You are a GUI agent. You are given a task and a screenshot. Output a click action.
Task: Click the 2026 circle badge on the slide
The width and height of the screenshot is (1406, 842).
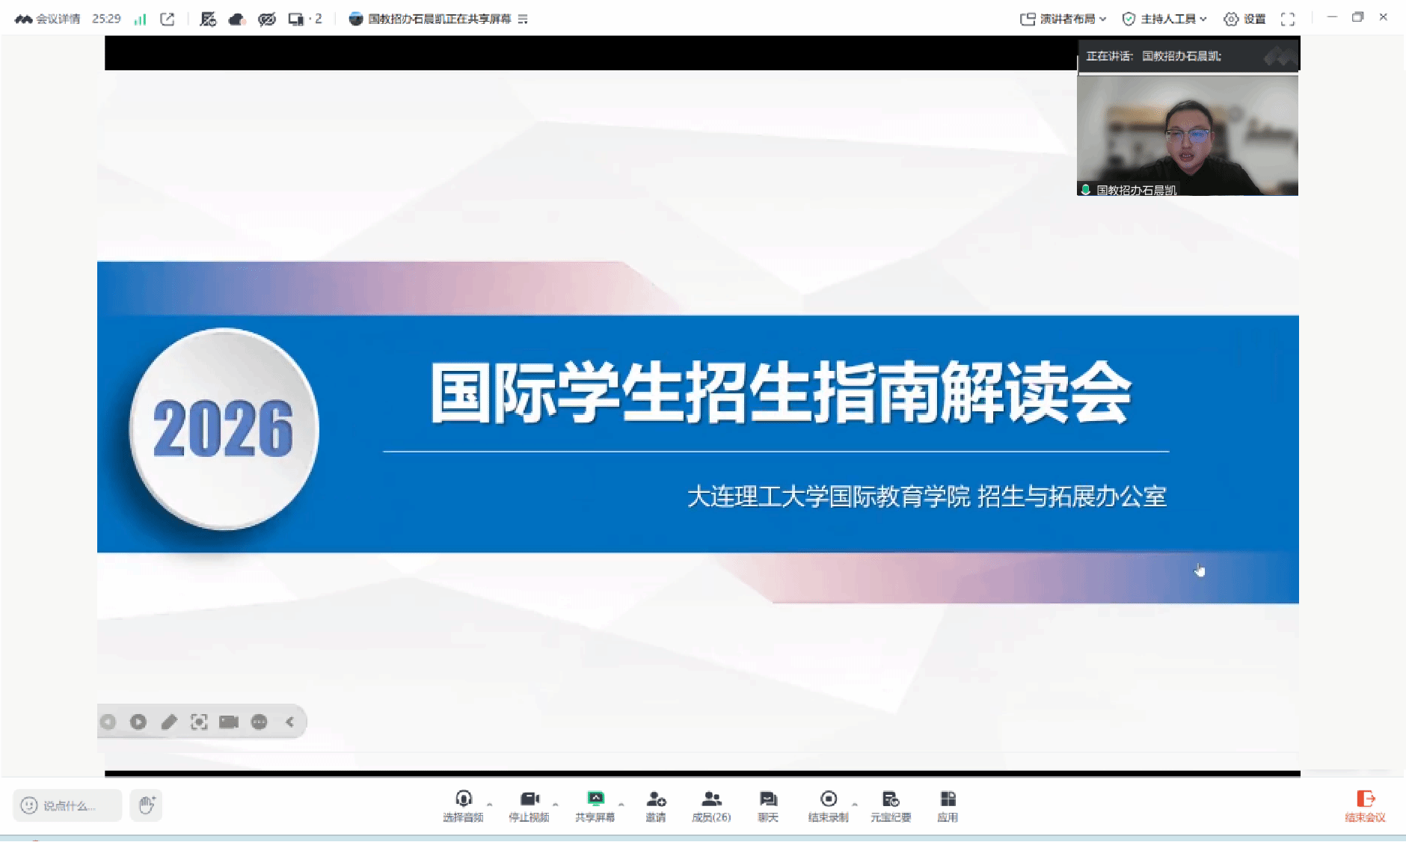[x=224, y=428]
